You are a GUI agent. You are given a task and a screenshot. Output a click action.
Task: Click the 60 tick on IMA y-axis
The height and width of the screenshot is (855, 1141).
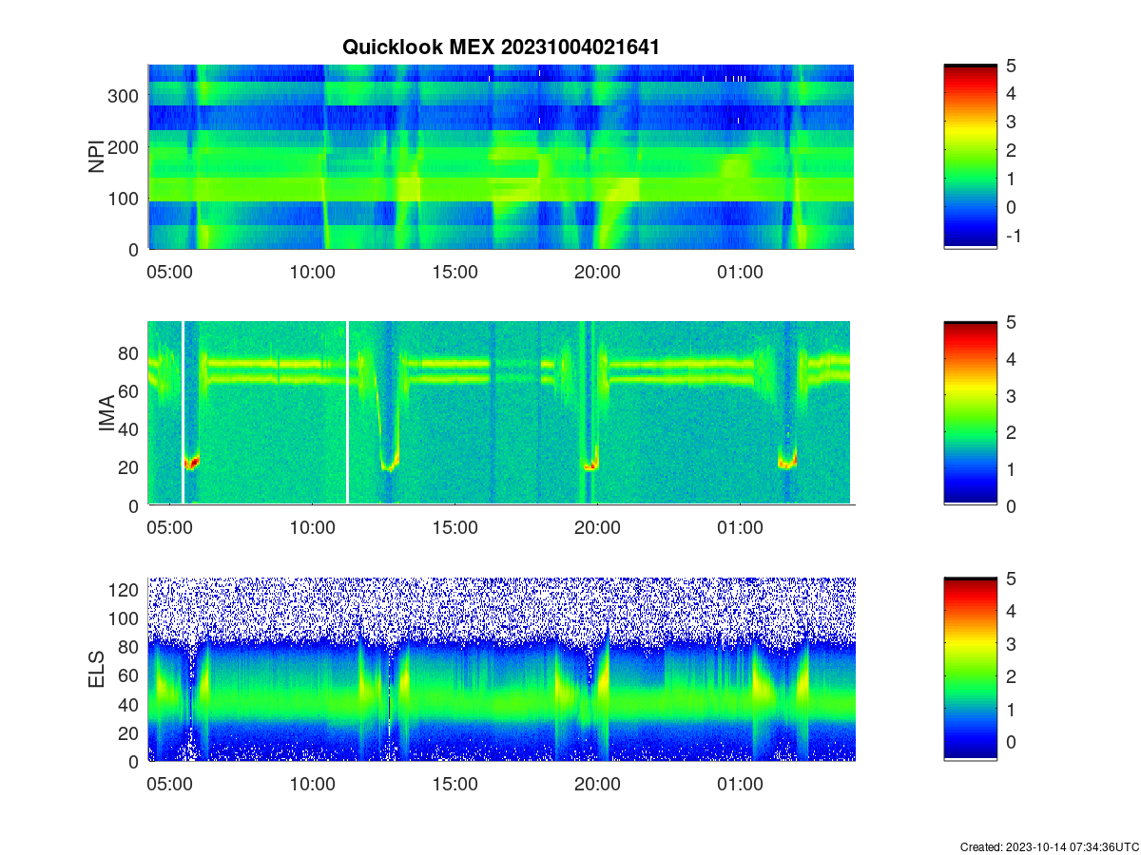click(130, 391)
